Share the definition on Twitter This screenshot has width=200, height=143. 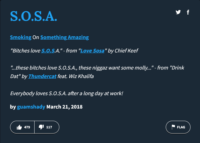pos(178,12)
